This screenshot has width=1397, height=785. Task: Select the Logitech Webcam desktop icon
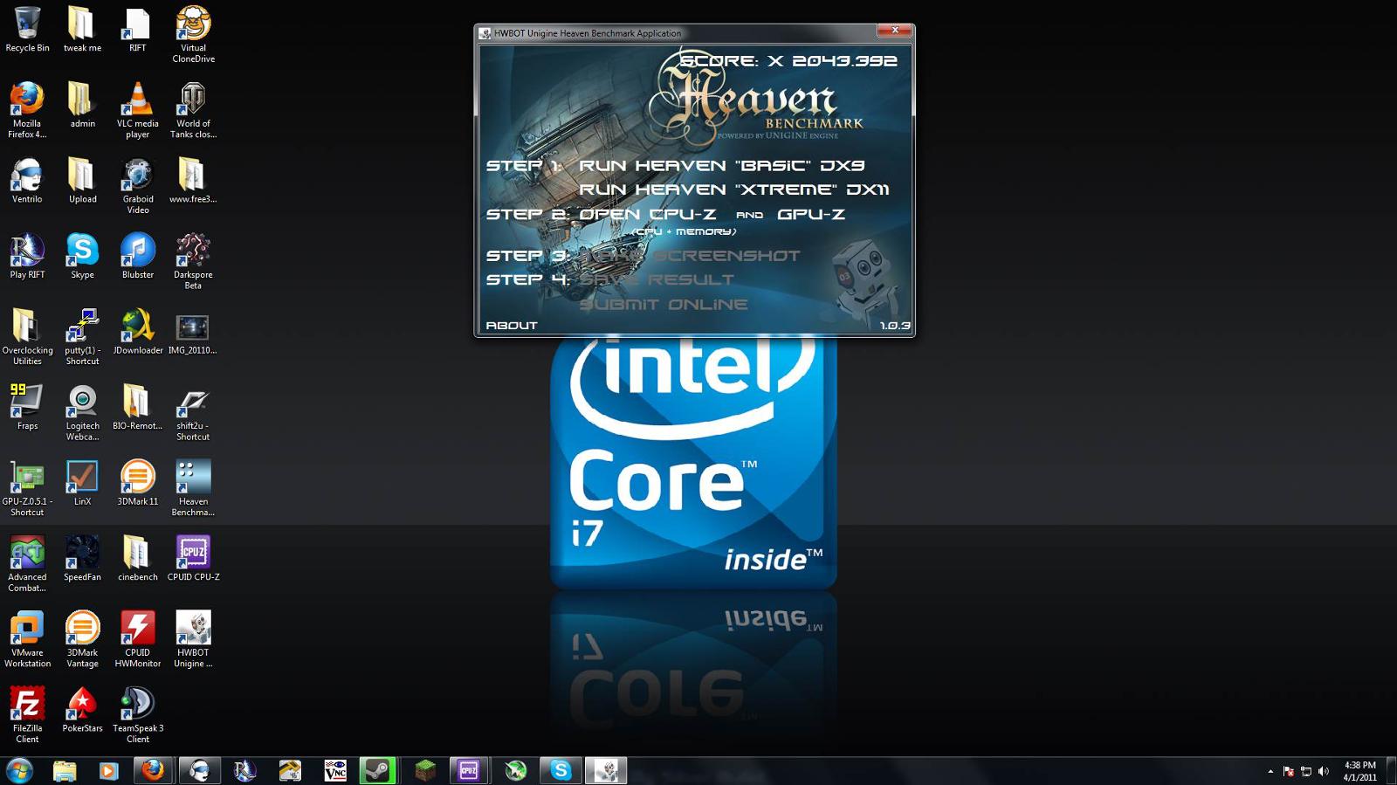coord(82,412)
